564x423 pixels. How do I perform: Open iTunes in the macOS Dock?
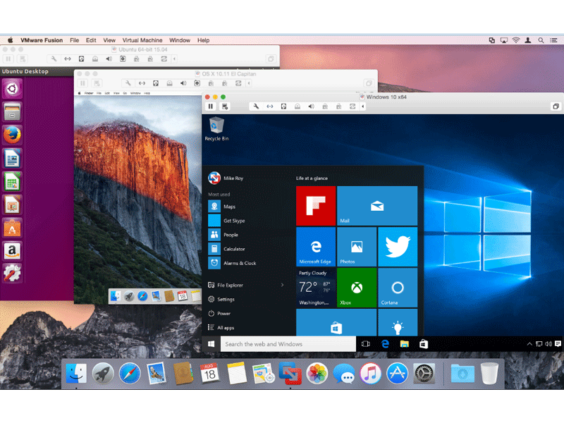370,374
